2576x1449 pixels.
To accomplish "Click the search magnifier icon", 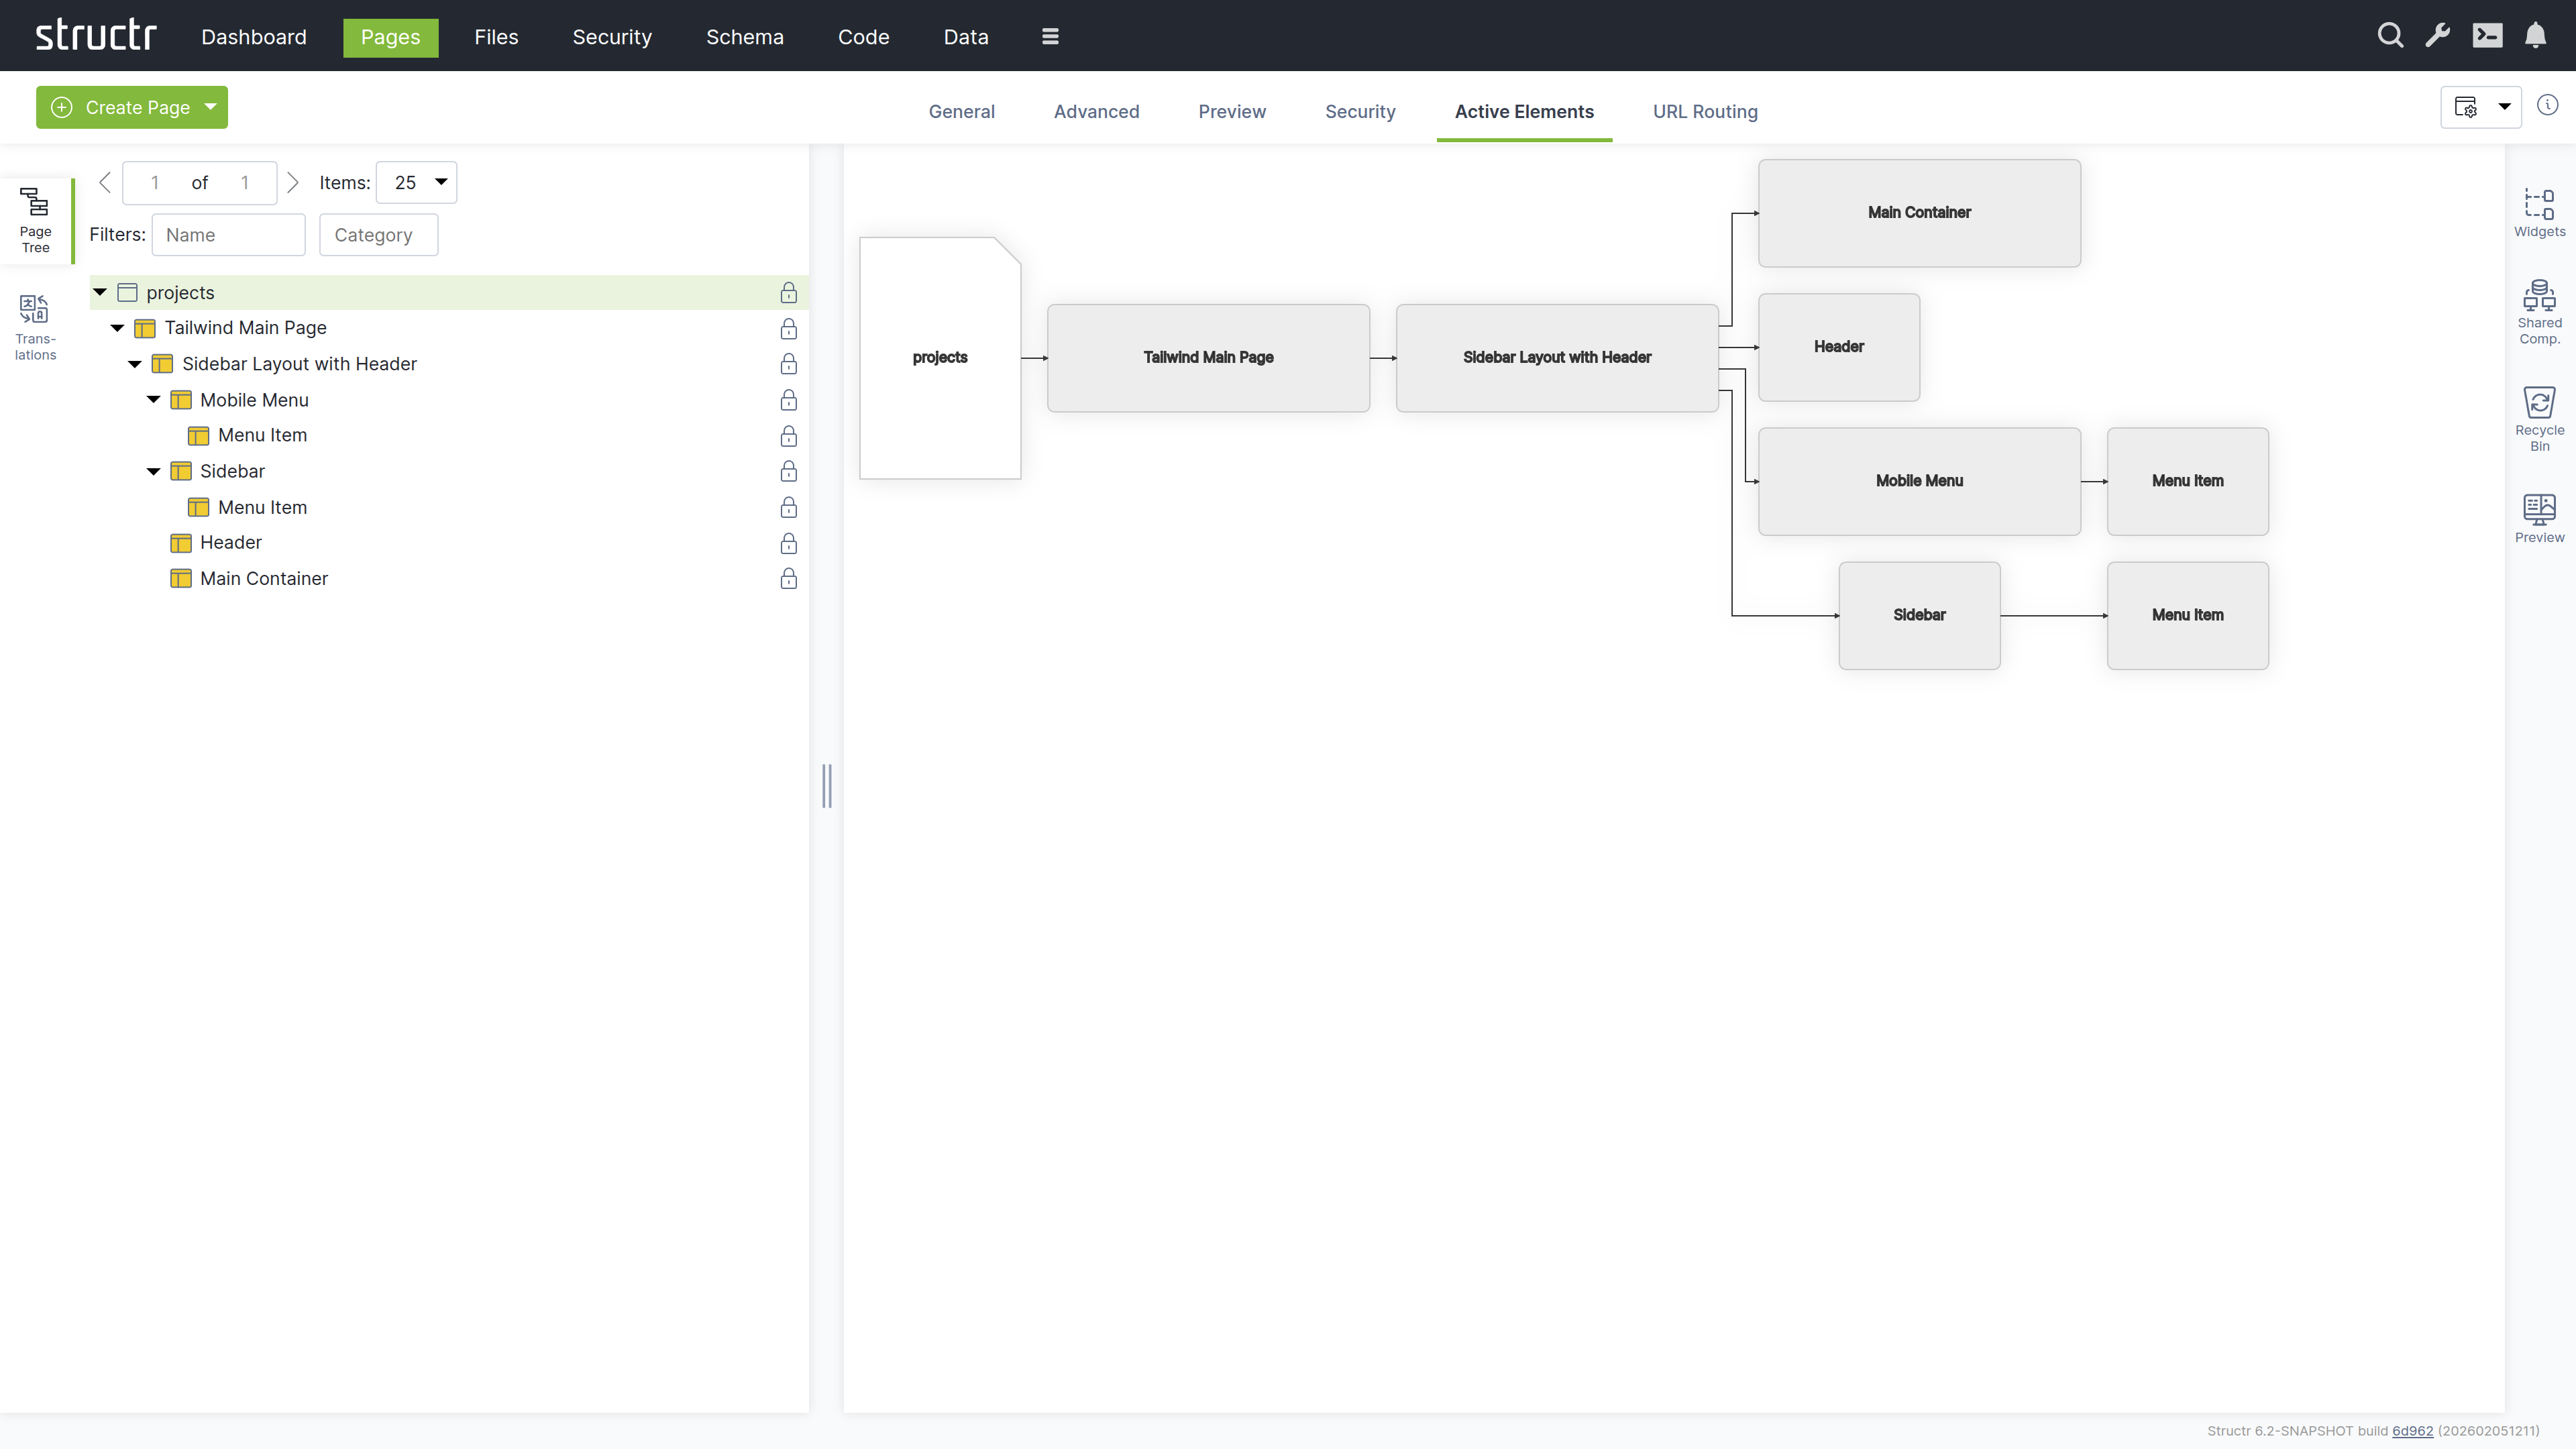I will point(2389,36).
